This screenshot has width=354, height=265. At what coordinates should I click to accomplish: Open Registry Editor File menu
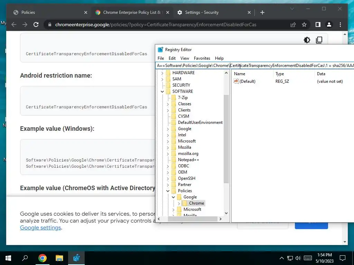(161, 58)
